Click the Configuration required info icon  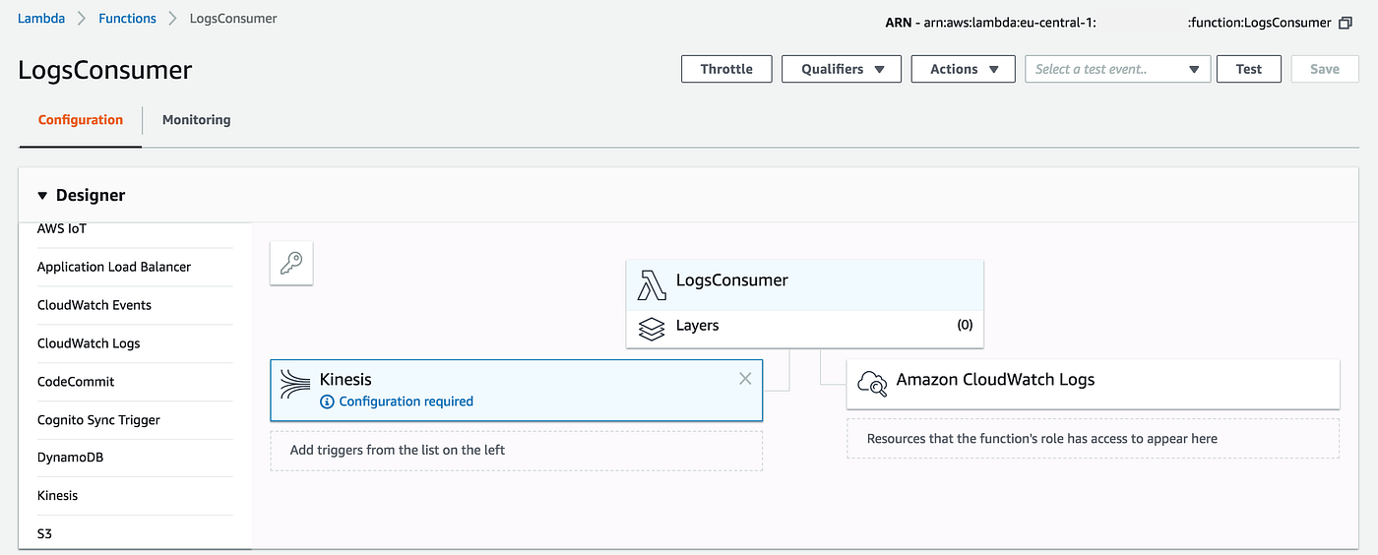point(327,401)
